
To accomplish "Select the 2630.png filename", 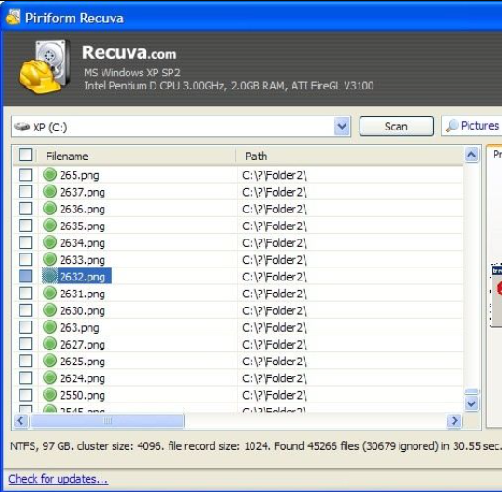I will click(x=82, y=310).
